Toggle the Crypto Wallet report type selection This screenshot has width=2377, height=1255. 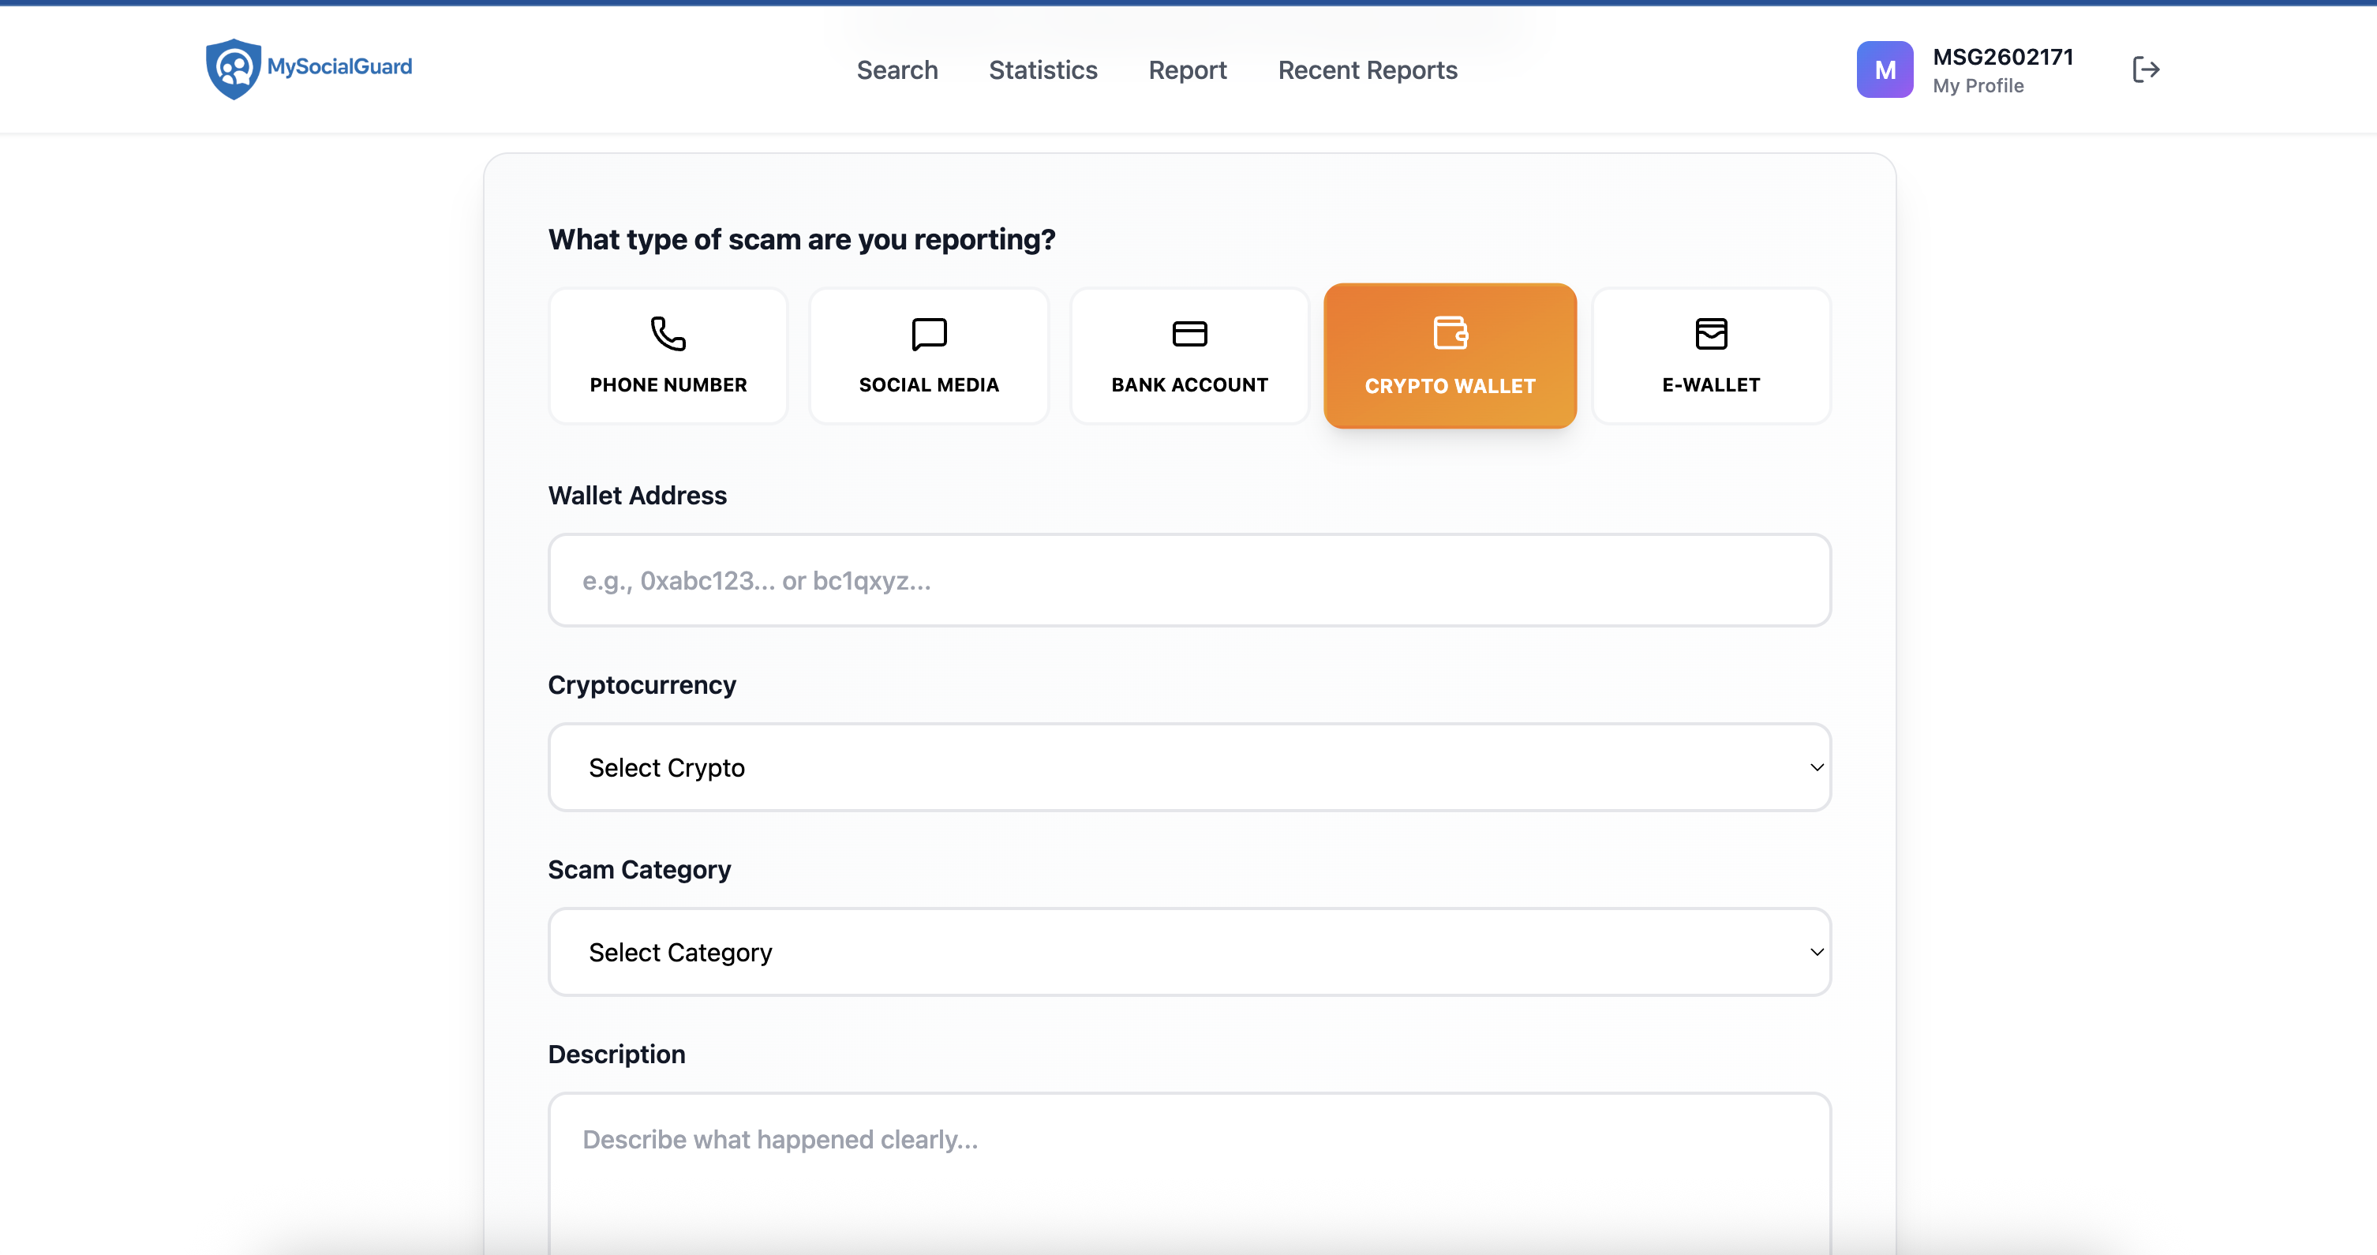coord(1451,356)
